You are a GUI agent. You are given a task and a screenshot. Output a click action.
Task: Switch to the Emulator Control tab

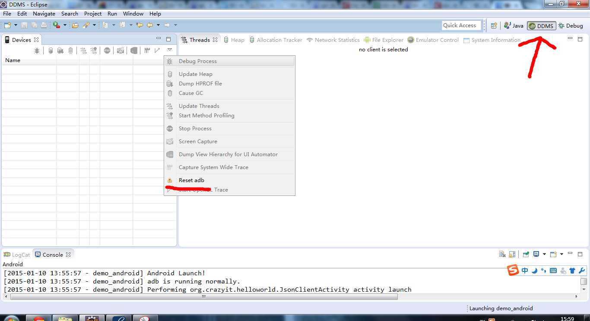coord(433,40)
